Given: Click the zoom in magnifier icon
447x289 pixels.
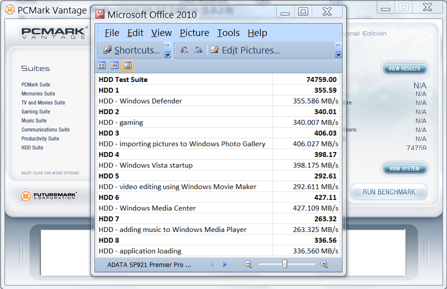Looking at the screenshot, I should click(x=324, y=264).
